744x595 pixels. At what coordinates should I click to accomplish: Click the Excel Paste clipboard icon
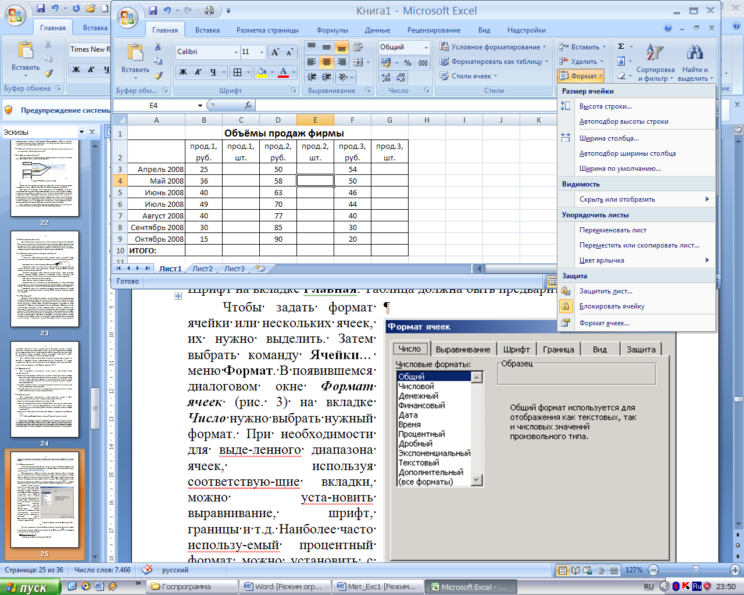135,53
